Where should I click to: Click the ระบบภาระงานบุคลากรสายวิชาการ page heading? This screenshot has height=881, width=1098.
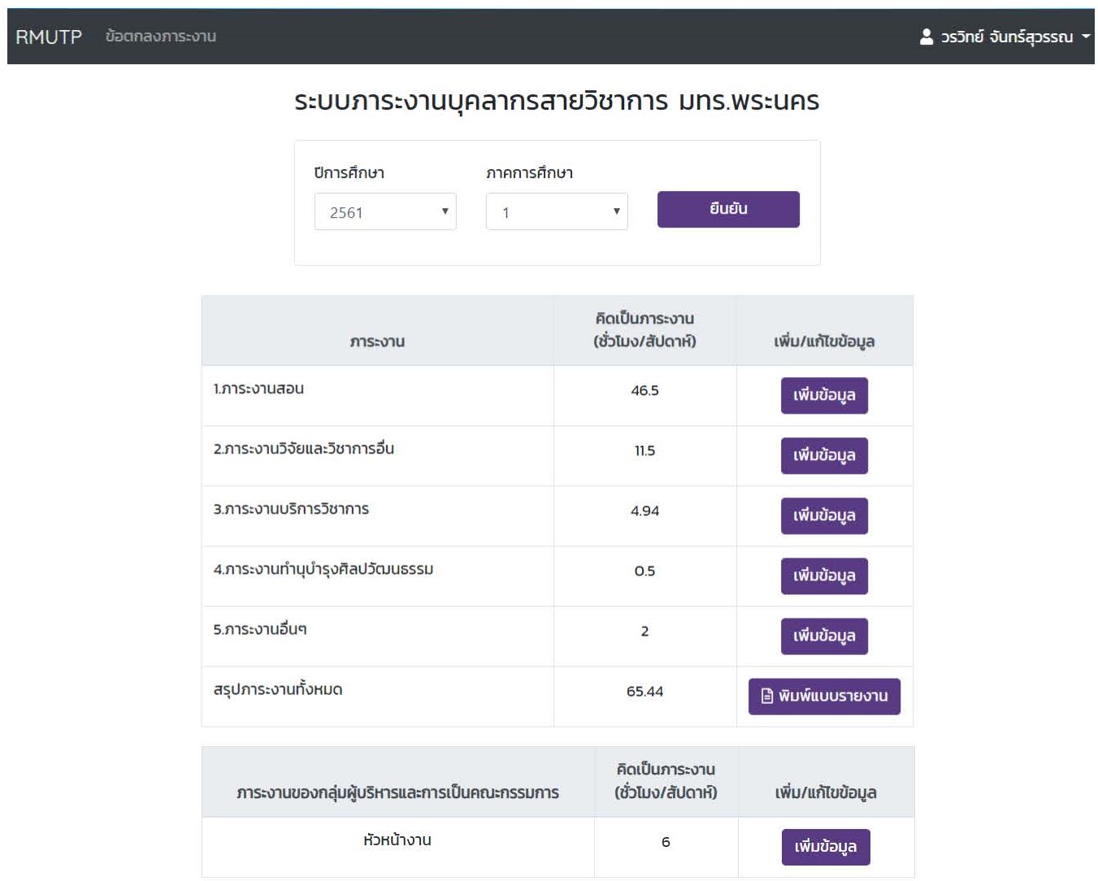click(556, 102)
